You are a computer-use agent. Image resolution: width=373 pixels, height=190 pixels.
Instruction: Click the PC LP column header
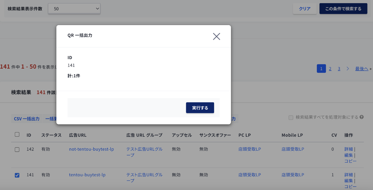tap(245, 135)
